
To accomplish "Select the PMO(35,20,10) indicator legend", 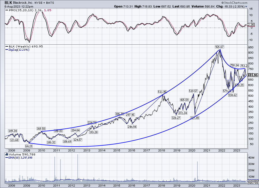I will pyautogui.click(x=20, y=10).
